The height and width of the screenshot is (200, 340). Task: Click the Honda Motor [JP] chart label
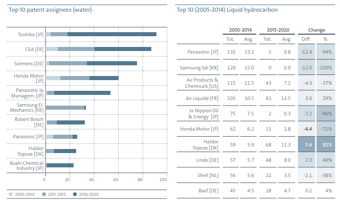click(29, 79)
